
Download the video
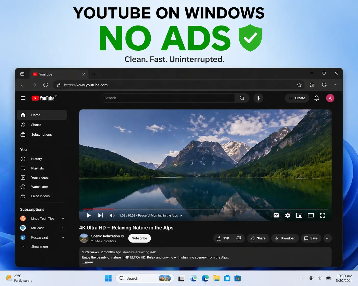[285, 238]
